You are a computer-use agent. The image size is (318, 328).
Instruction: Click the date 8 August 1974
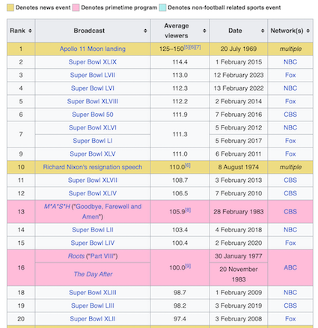[x=239, y=167]
